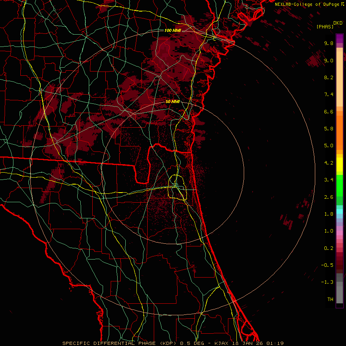Click the 4.2 value on the color scale
Viewport: 346px width, 346px height.
[x=329, y=163]
